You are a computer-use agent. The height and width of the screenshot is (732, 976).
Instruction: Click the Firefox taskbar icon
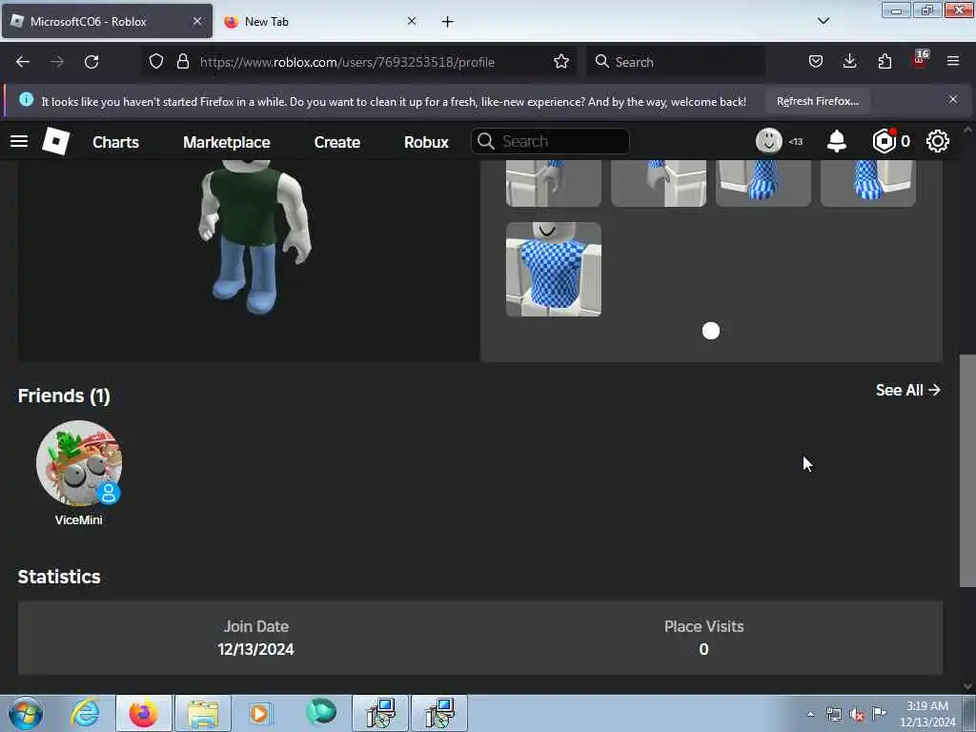tap(143, 713)
